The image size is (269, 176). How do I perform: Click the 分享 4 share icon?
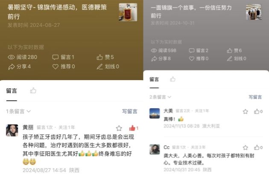point(12,67)
